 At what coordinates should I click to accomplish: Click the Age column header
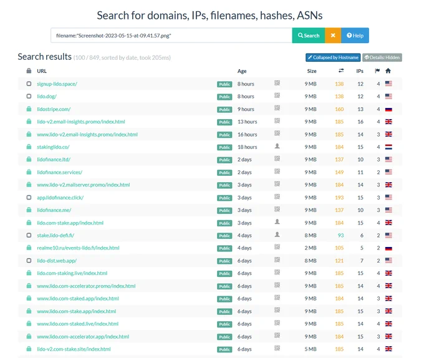click(x=242, y=71)
